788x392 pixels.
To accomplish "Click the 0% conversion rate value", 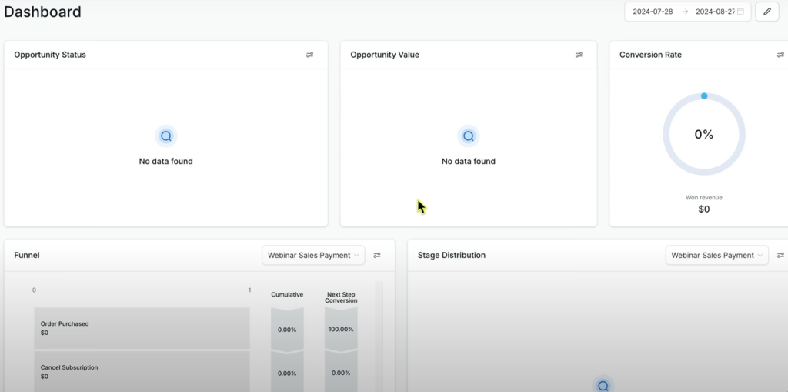I will tap(704, 134).
